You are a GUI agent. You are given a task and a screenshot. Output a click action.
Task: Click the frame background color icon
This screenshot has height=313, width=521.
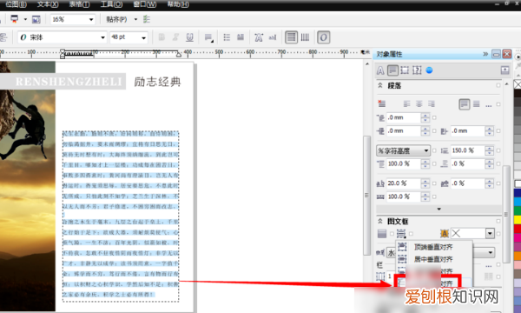[x=382, y=234]
